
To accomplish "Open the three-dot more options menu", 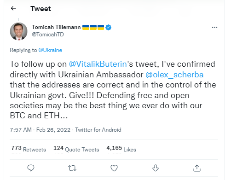I will click(214, 28).
